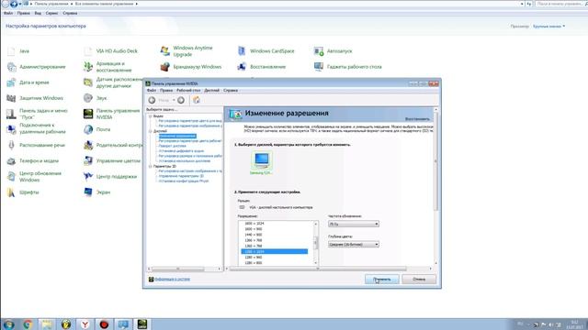The height and width of the screenshot is (330, 588).
Task: Open Просмотр Крупные значки dropdown
Action: [549, 27]
